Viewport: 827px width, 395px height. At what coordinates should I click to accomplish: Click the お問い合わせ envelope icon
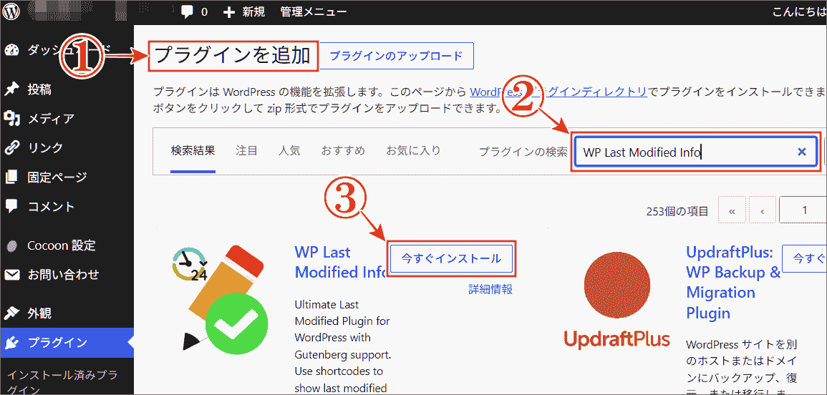click(x=11, y=275)
